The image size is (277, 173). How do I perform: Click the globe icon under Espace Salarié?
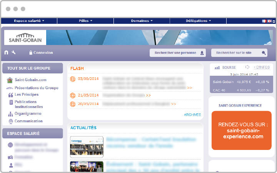tap(10, 145)
